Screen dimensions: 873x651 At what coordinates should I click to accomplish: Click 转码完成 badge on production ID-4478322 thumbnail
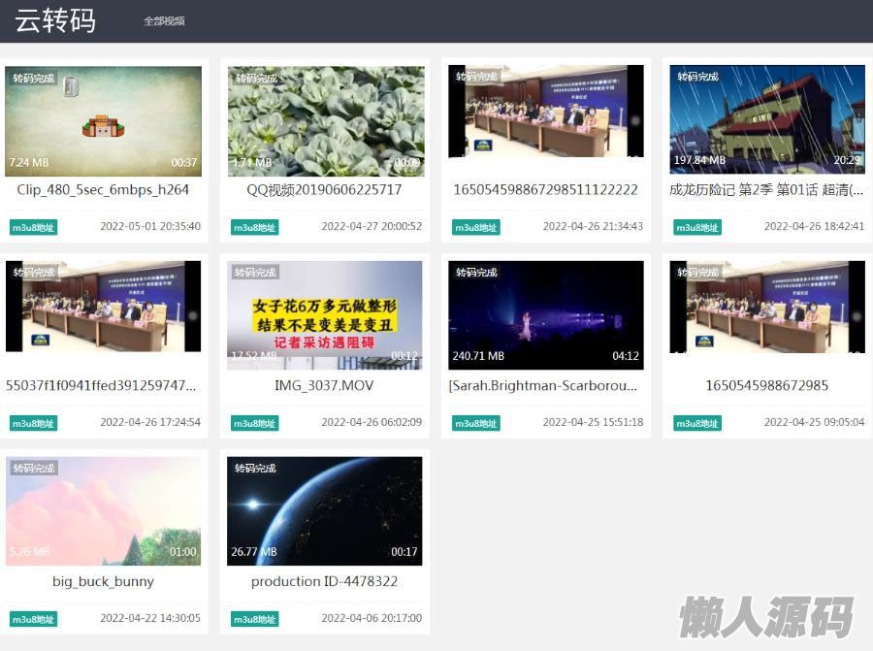255,469
